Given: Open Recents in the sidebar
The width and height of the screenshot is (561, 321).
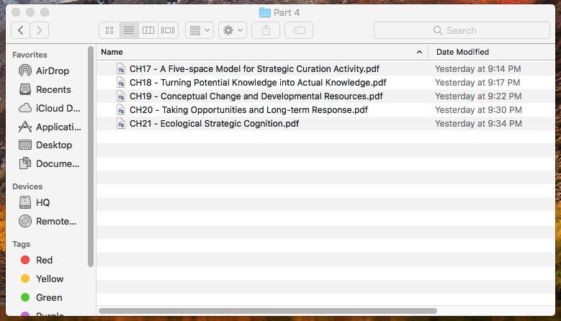Looking at the screenshot, I should [x=53, y=89].
